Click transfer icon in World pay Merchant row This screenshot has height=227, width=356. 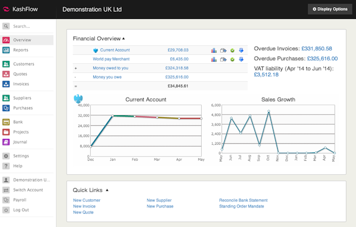point(223,60)
